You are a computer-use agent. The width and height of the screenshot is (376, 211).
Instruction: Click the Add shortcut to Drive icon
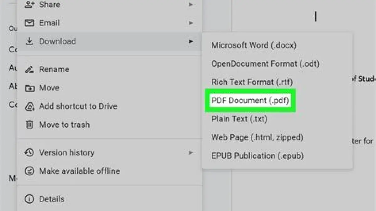[29, 106]
